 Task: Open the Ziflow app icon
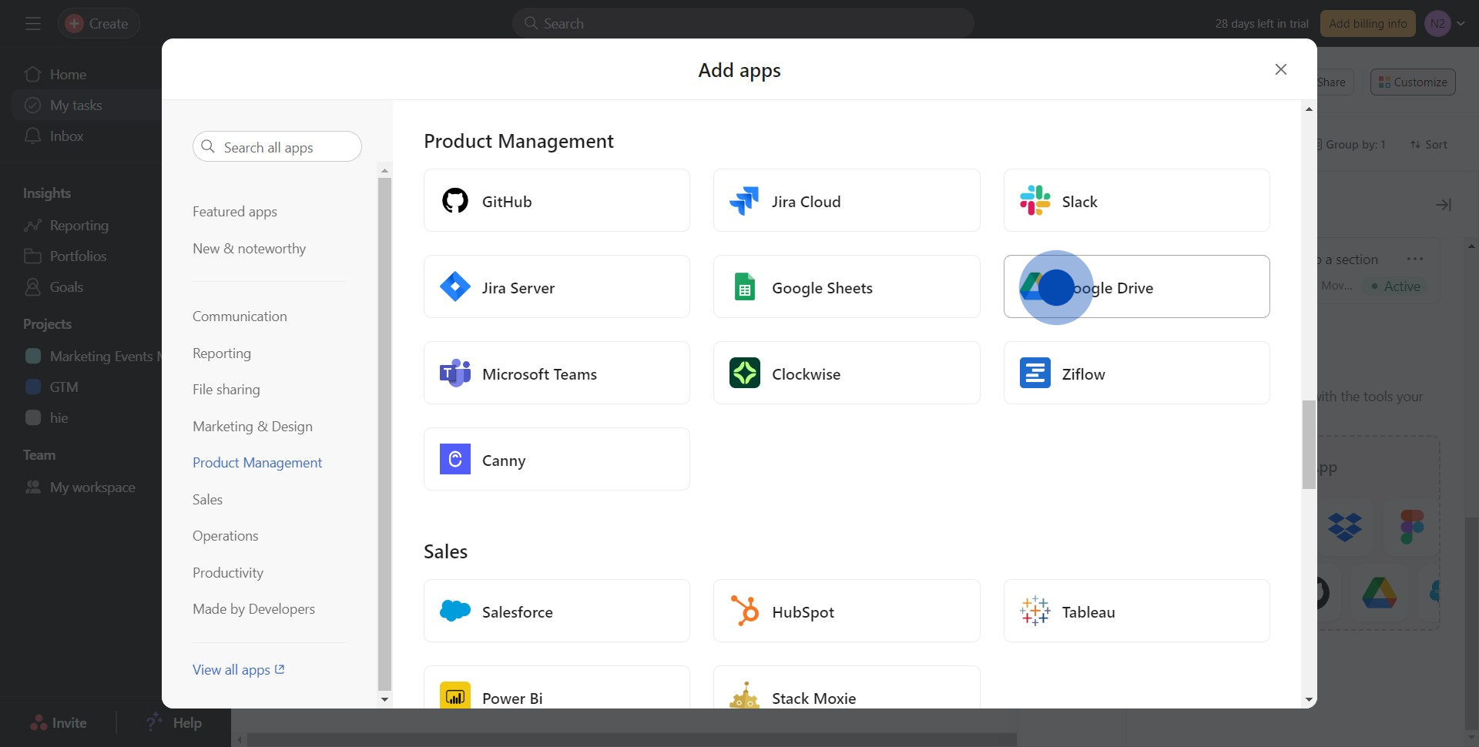(x=1035, y=373)
